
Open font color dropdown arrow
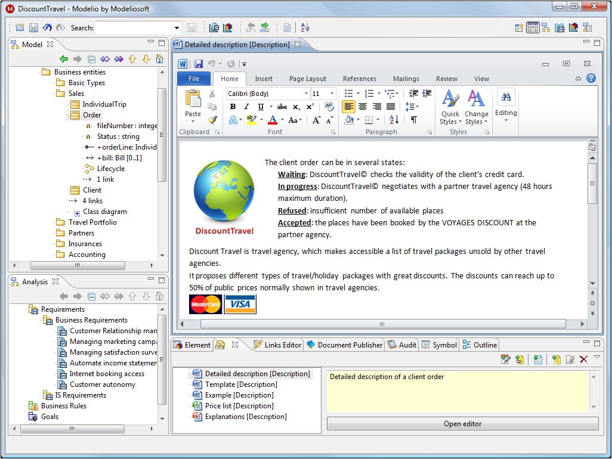(x=282, y=120)
